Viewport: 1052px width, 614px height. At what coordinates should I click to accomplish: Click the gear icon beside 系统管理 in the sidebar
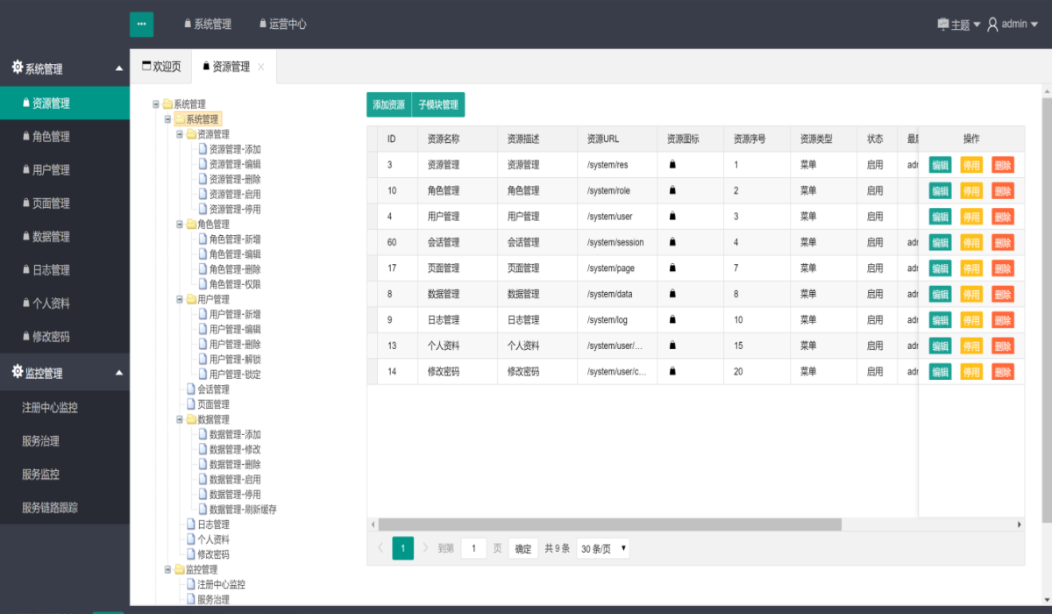(x=17, y=68)
